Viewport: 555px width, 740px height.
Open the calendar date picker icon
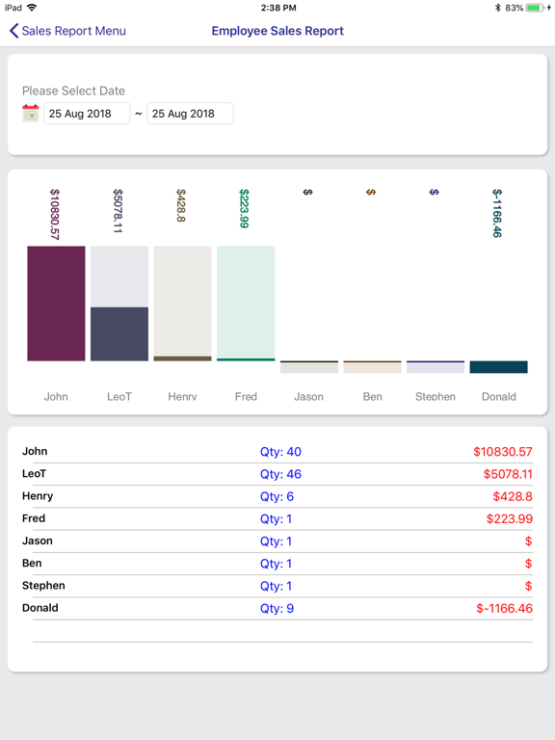[31, 114]
